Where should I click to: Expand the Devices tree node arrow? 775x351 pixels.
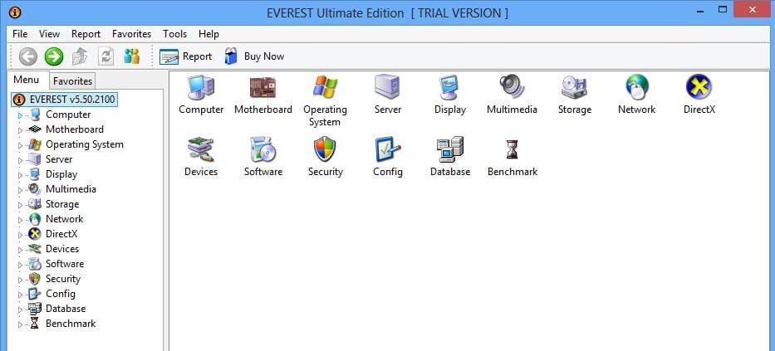click(x=20, y=250)
